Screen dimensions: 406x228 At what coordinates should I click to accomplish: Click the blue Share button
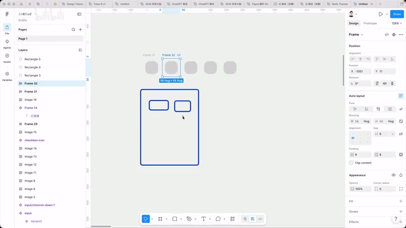click(397, 14)
